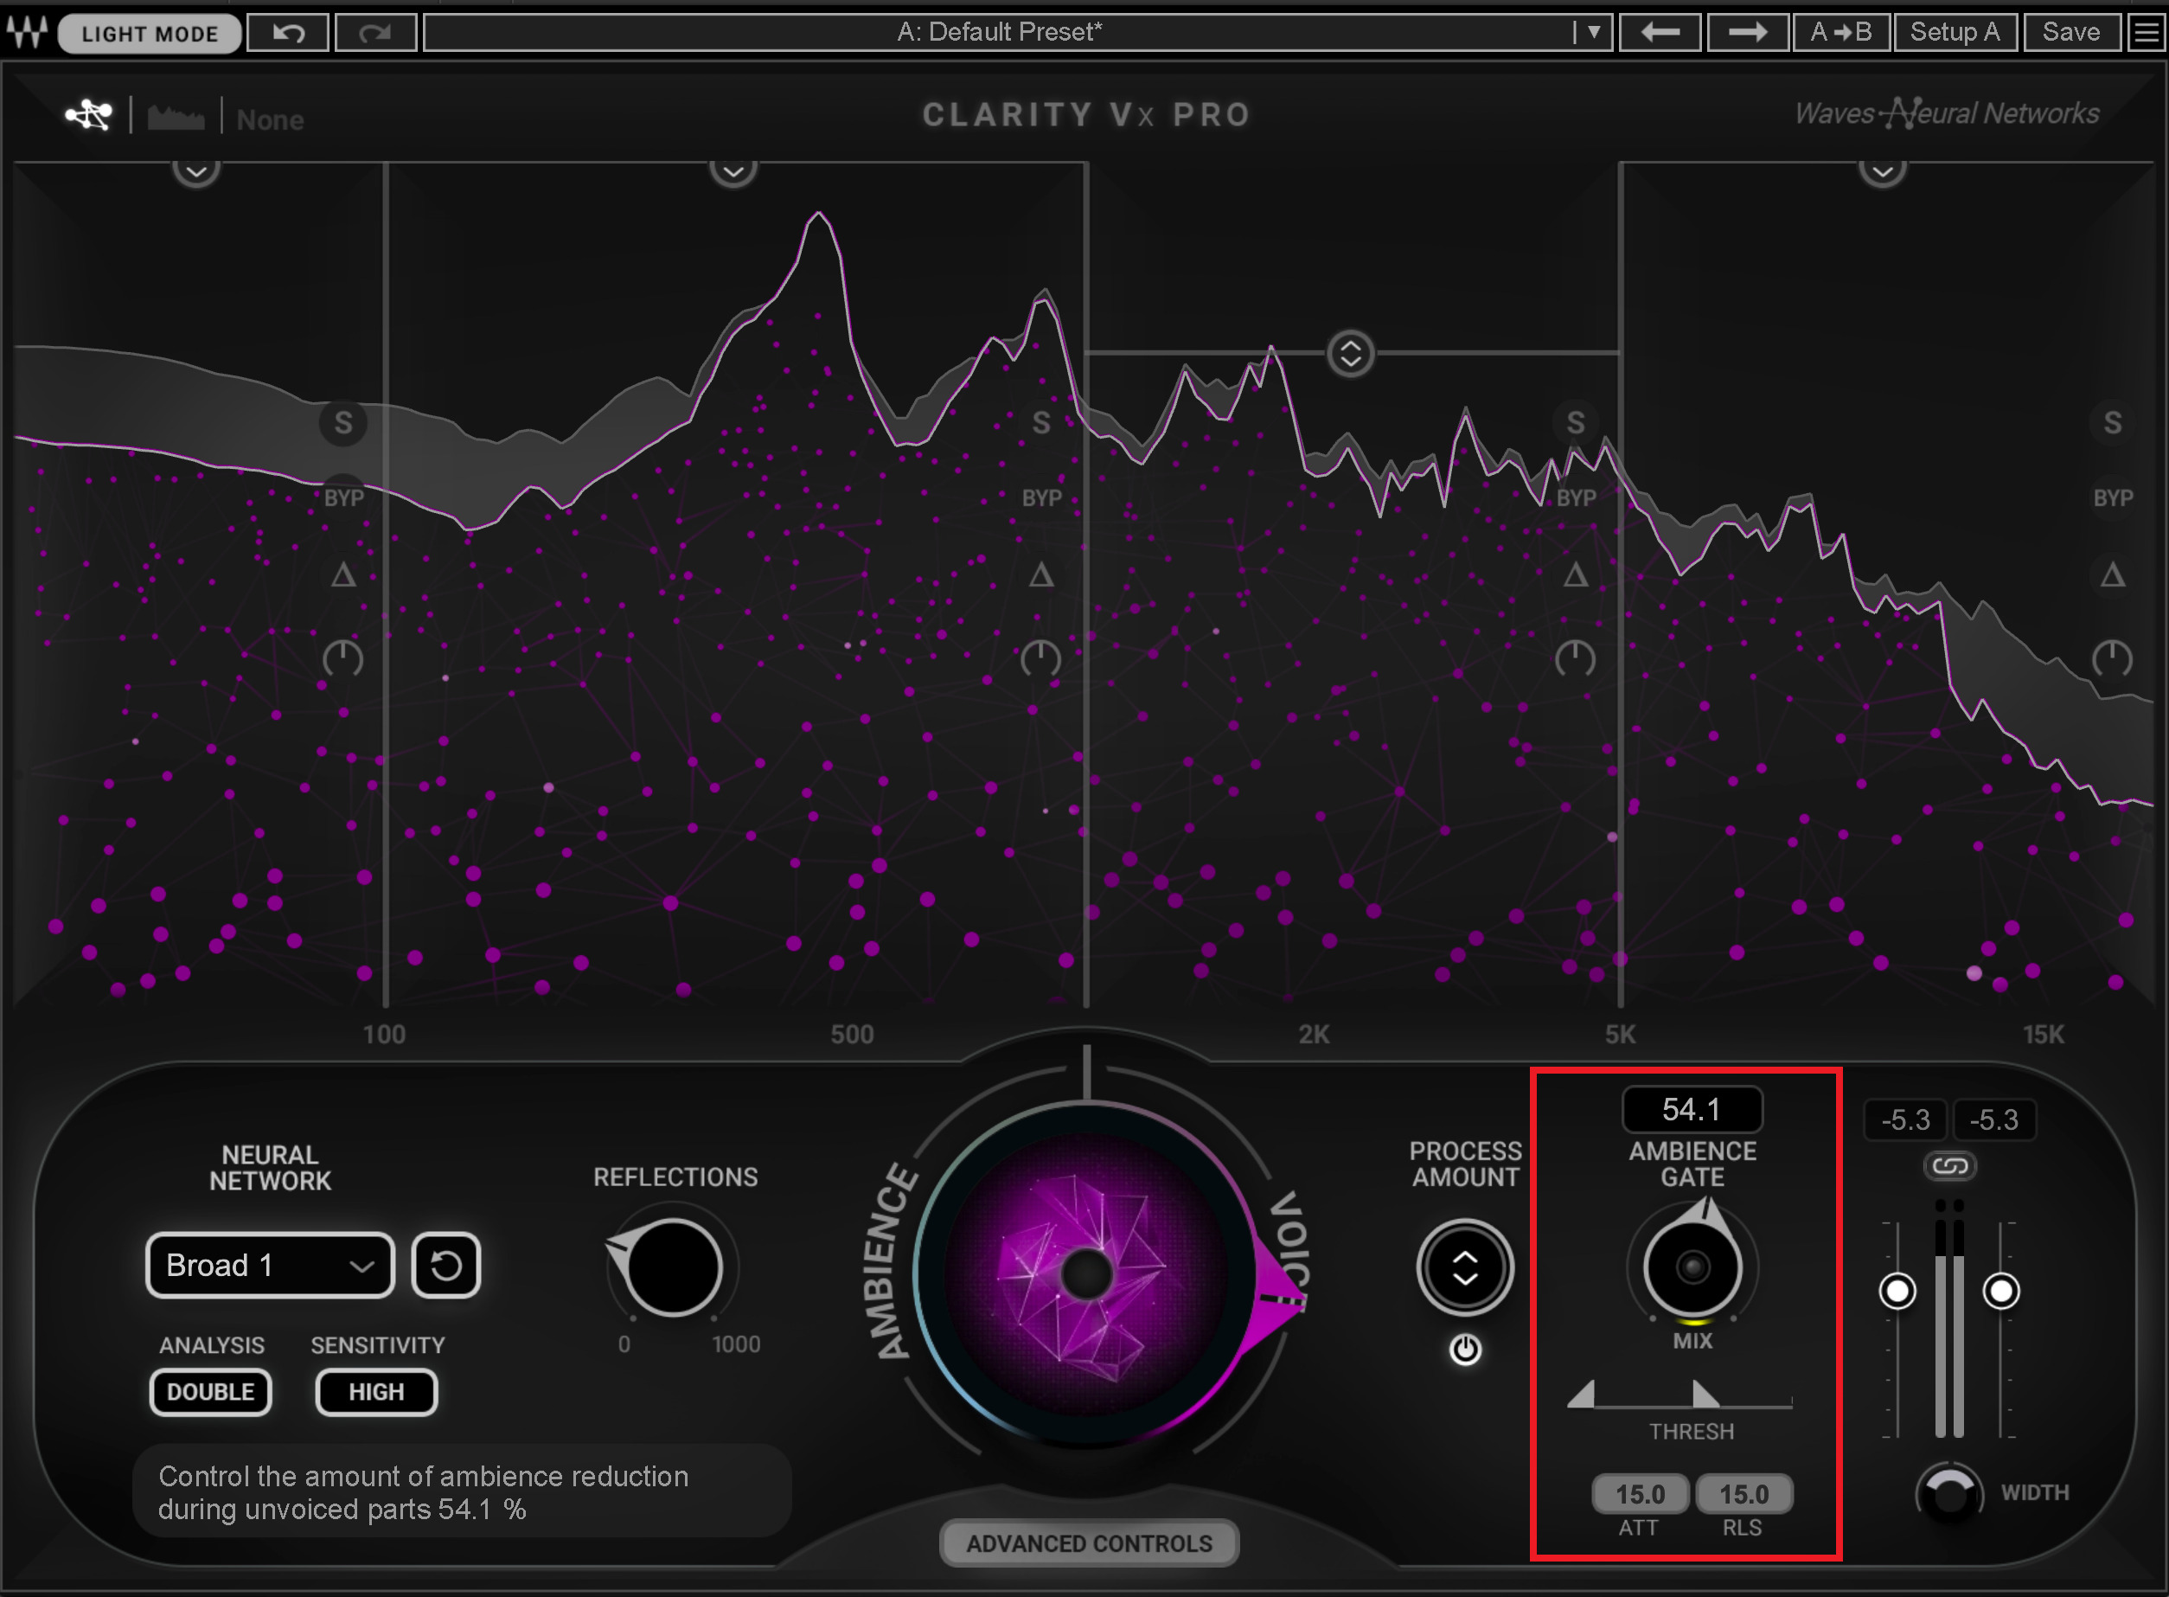
Task: Solo the 2K-5K band
Action: [1576, 422]
